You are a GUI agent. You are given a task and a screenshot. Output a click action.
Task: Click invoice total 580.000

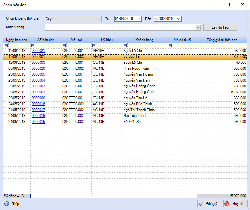point(240,51)
